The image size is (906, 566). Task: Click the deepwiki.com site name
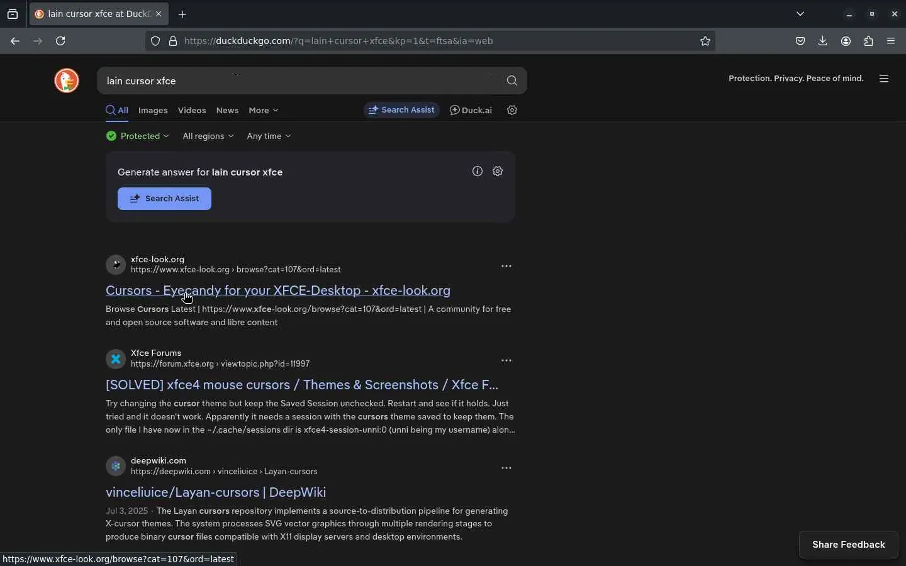coord(159,461)
